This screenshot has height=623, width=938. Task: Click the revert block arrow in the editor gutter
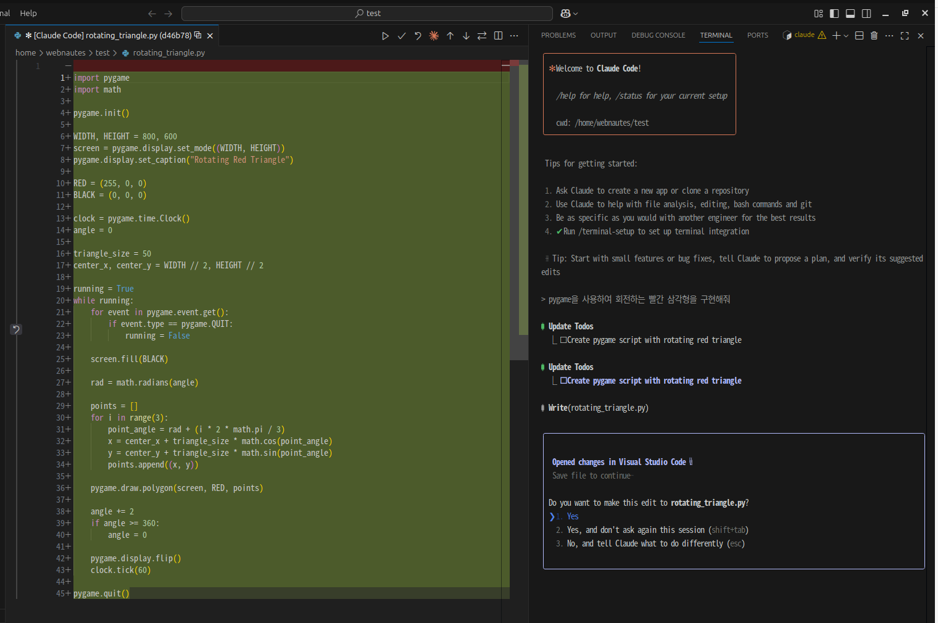(x=16, y=329)
